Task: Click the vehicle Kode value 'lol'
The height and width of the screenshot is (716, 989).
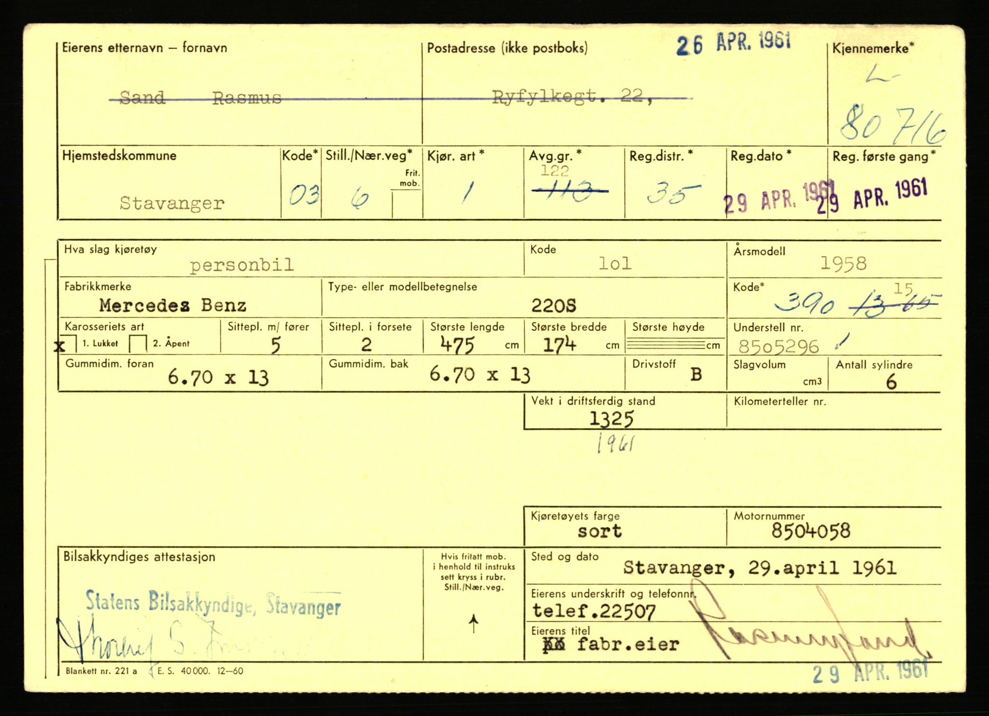Action: click(615, 264)
